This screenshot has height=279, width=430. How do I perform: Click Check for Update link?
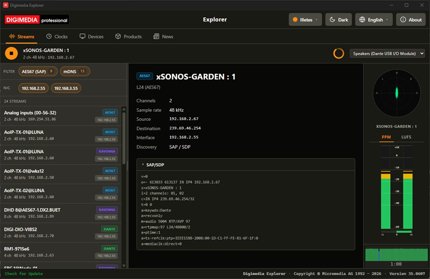24,274
